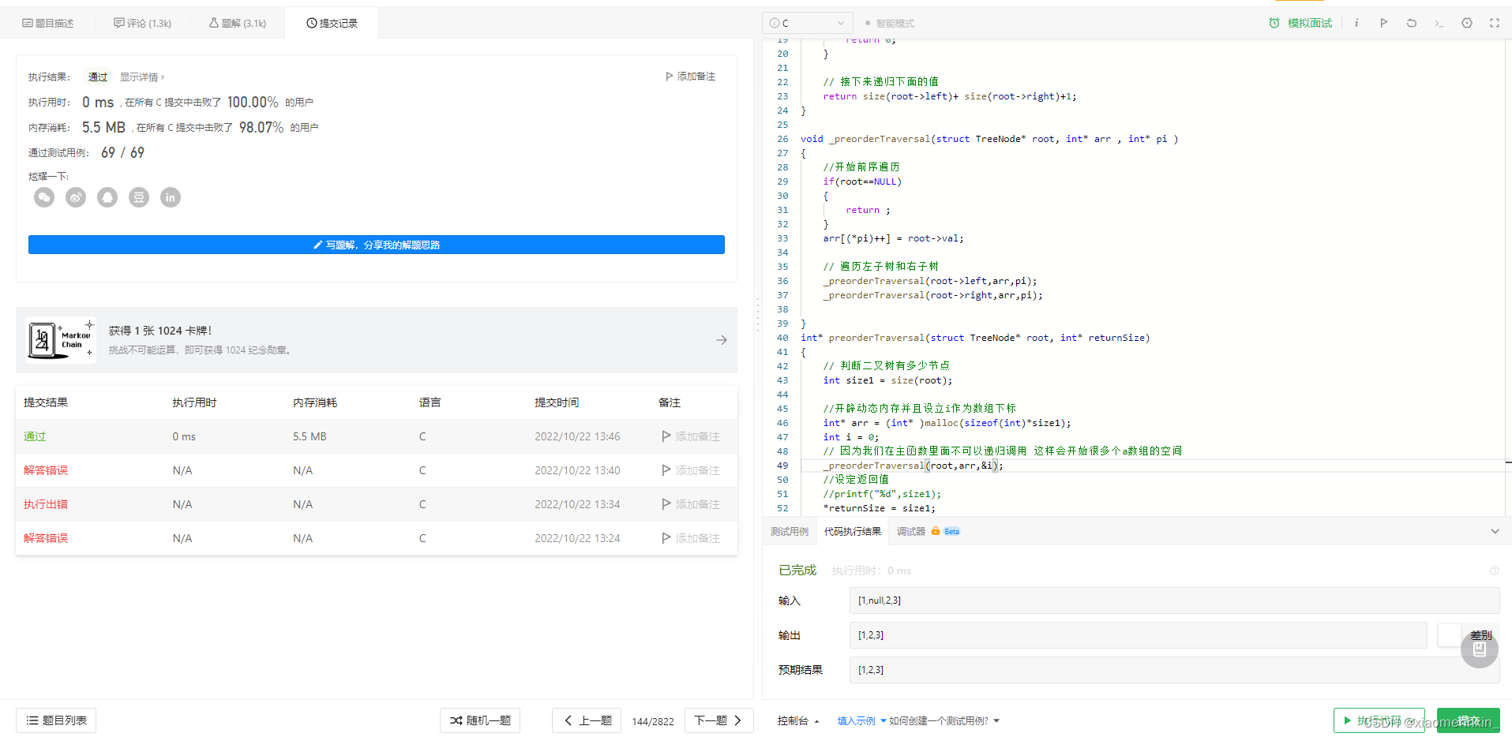Image resolution: width=1512 pixels, height=737 pixels.
Task: Click '5.5 MB' in 通过 row
Action: 310,436
